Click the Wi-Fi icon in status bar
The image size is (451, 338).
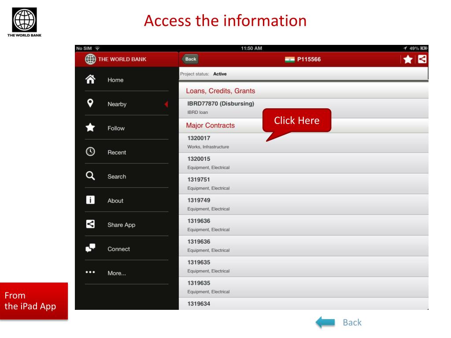click(97, 48)
